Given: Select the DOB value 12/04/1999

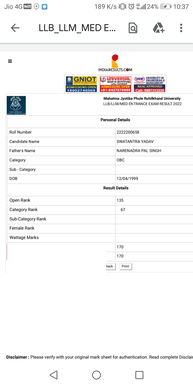Looking at the screenshot, I should point(127,179).
